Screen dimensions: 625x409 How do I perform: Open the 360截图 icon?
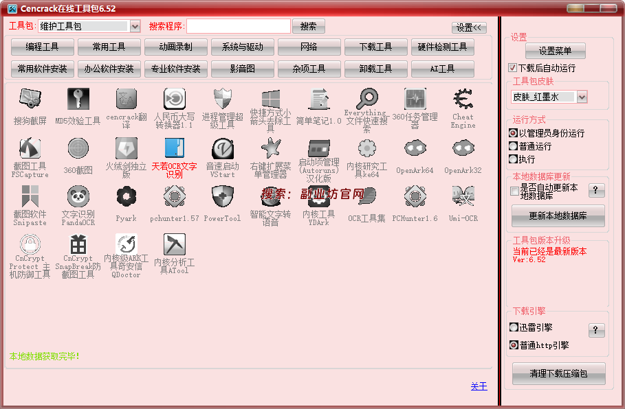click(78, 148)
